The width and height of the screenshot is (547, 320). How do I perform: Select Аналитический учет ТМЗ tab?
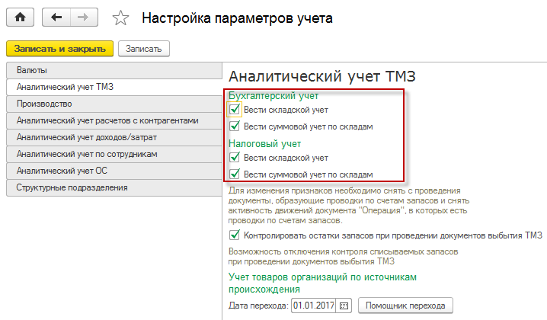(x=113, y=87)
